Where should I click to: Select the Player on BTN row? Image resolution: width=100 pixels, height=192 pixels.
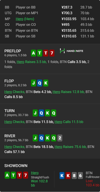tap(50, 30)
